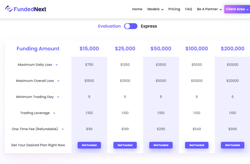
Task: Click the Maximum Overall Loss label
Action: (x=35, y=81)
